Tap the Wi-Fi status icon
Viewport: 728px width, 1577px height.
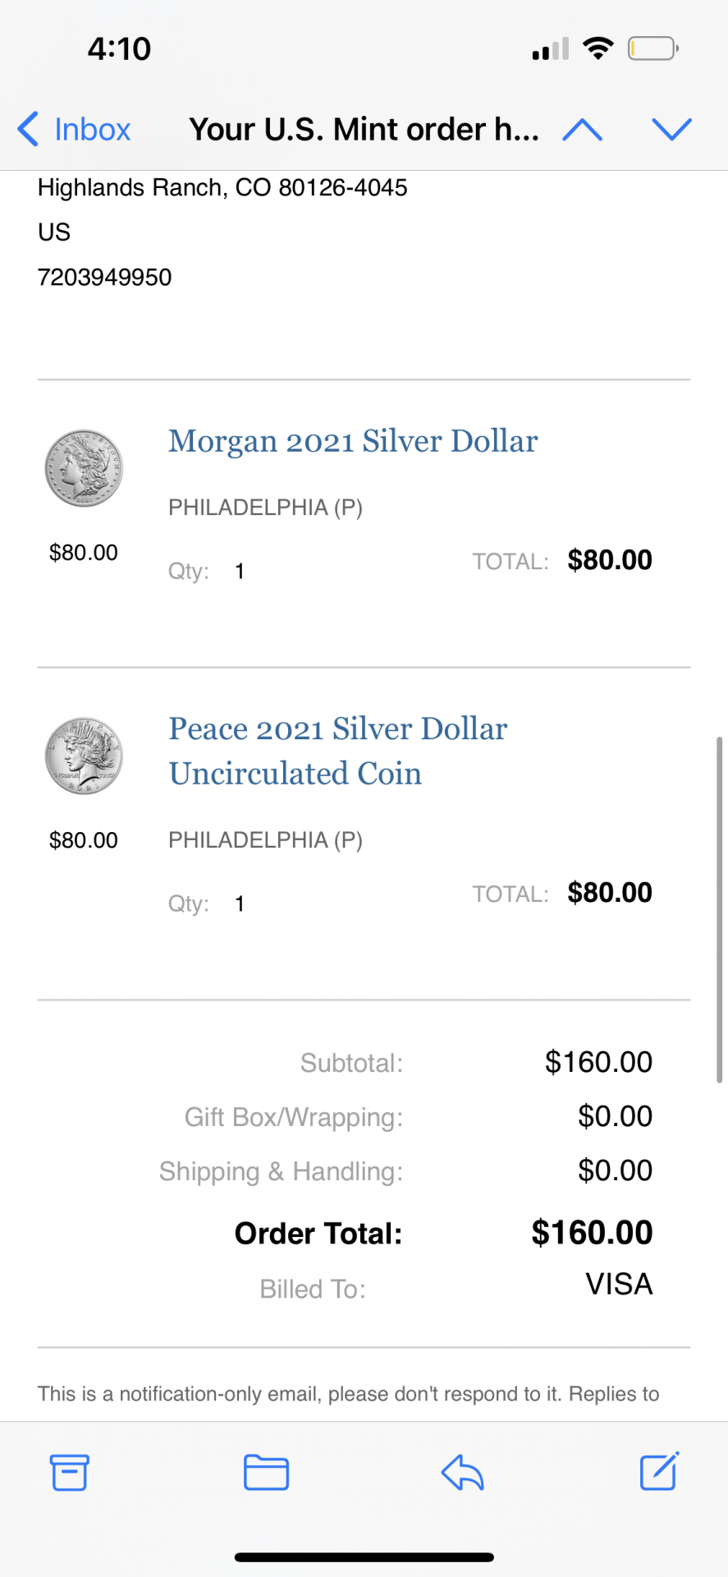click(598, 48)
